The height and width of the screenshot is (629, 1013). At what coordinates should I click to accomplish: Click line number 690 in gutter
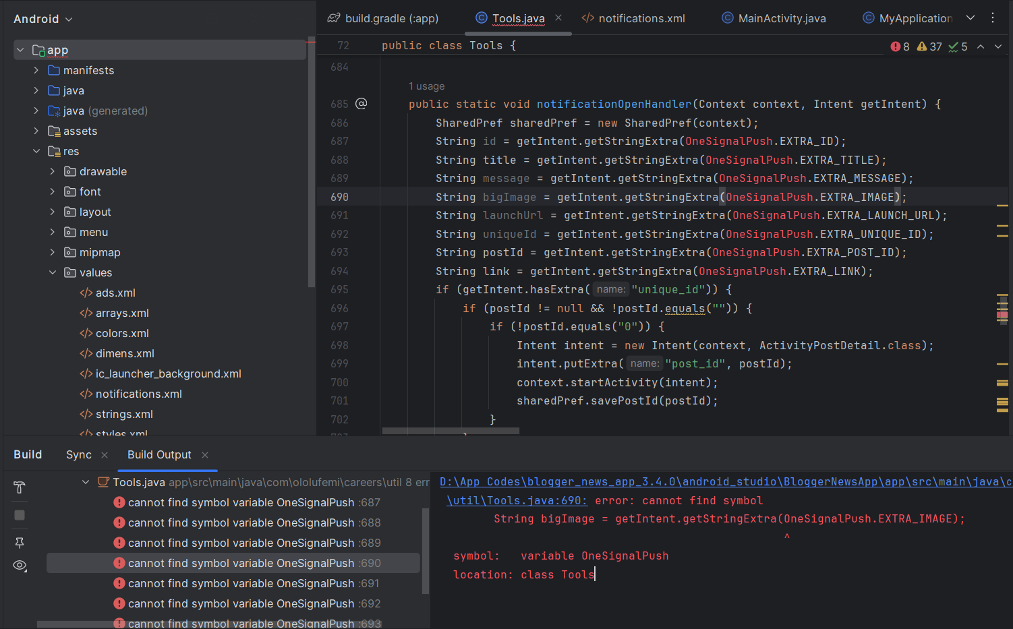(x=339, y=197)
